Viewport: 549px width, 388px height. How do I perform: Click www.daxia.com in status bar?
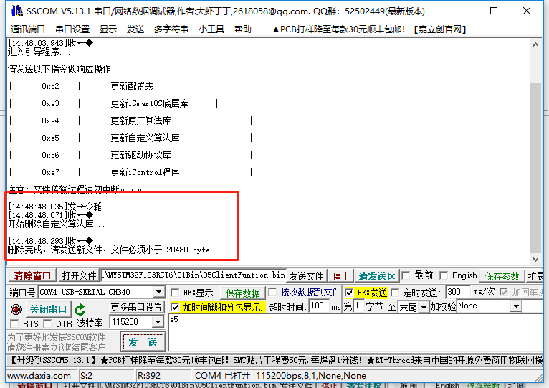39,376
